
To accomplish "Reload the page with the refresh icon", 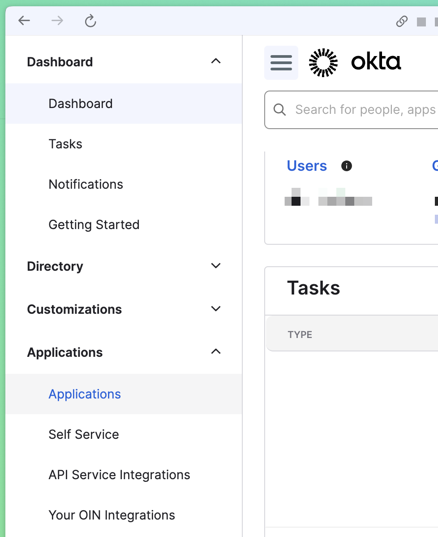I will tap(90, 21).
